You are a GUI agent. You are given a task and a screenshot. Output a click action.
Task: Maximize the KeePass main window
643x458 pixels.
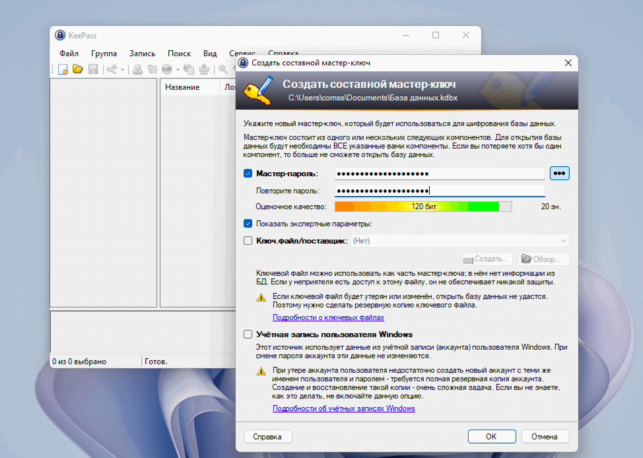coord(436,35)
